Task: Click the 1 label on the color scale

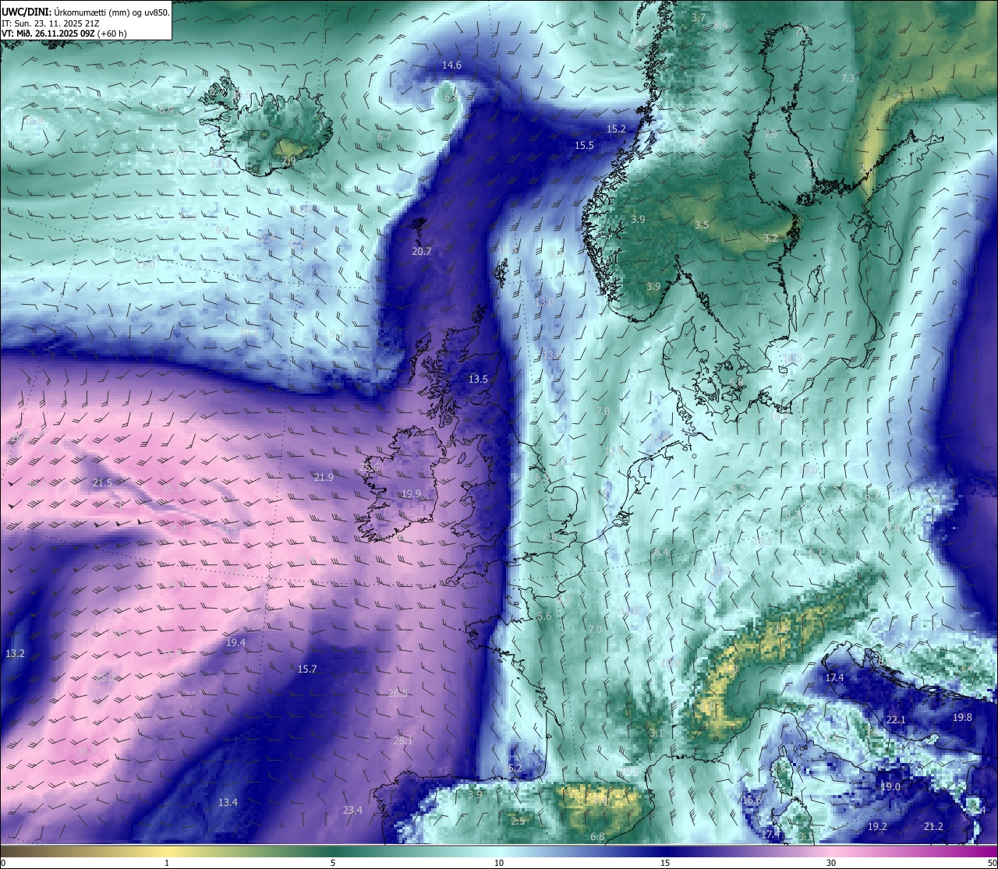Action: click(x=167, y=863)
